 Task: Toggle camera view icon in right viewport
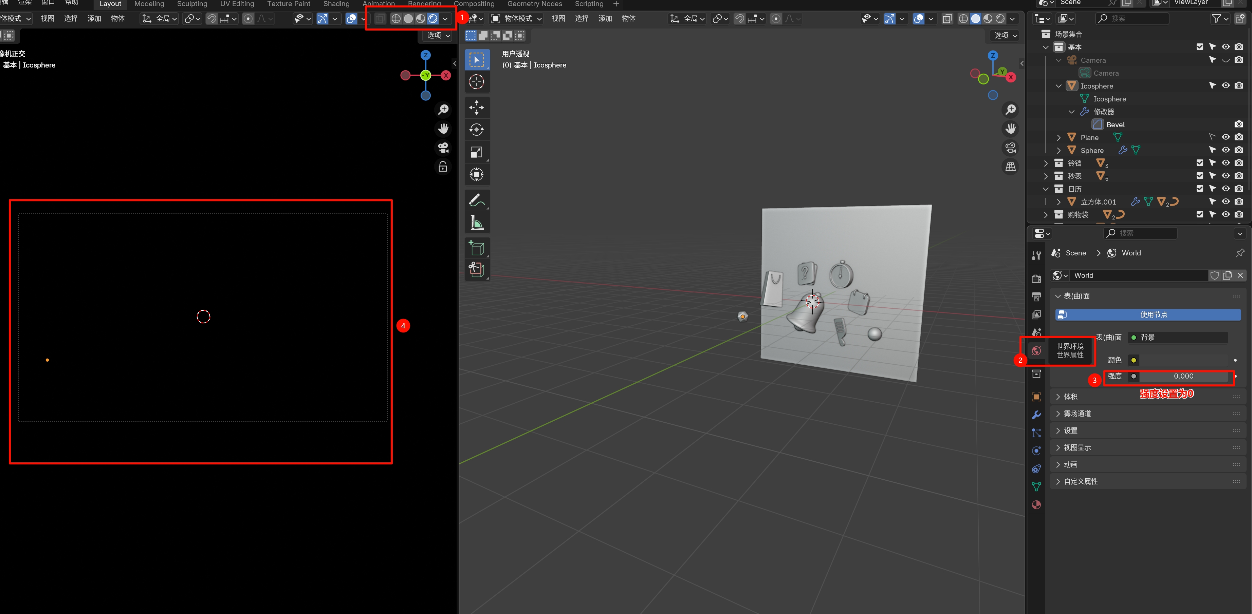coord(1010,148)
